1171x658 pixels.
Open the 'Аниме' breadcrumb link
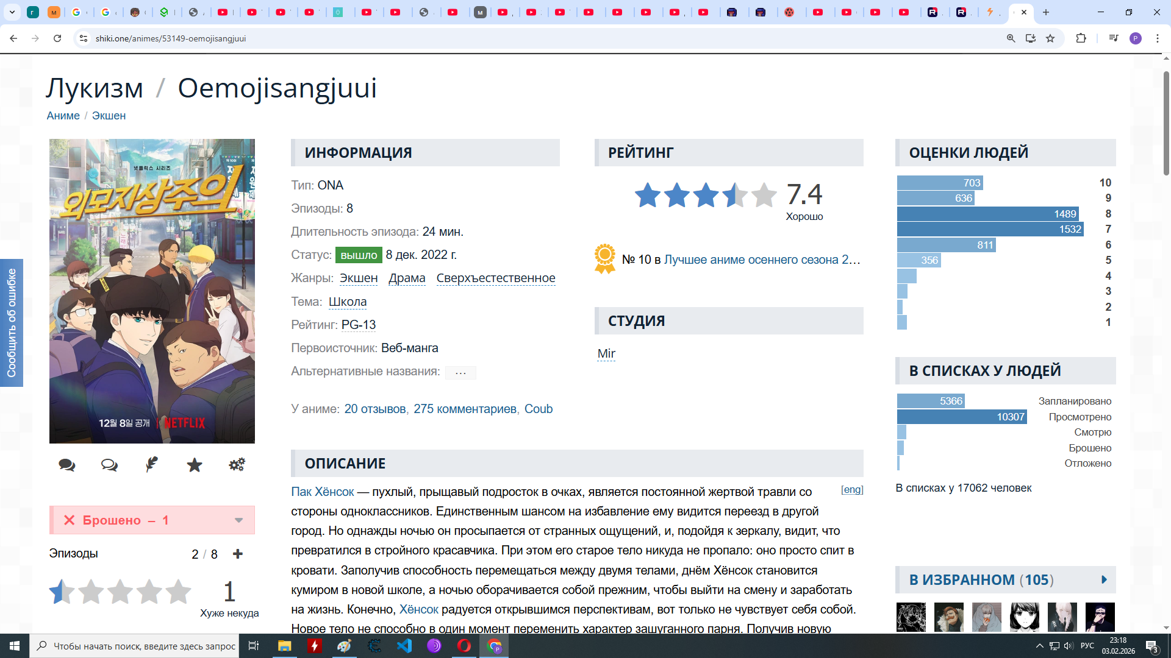[63, 116]
